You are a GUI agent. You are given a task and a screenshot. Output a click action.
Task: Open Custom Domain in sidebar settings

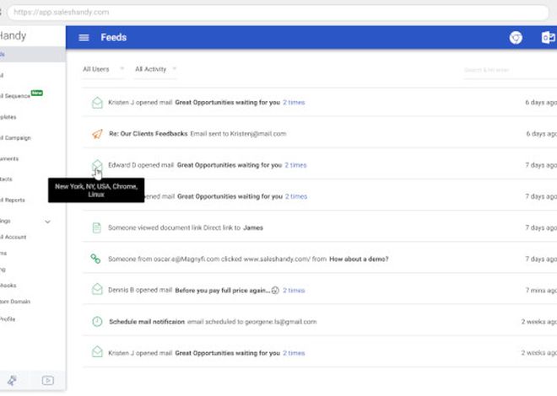(x=15, y=302)
